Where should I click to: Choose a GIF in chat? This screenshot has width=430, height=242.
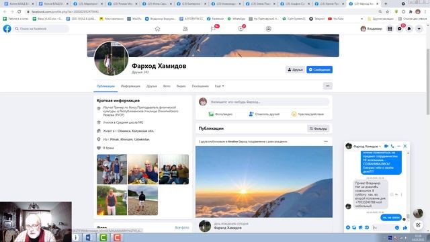pos(367,227)
